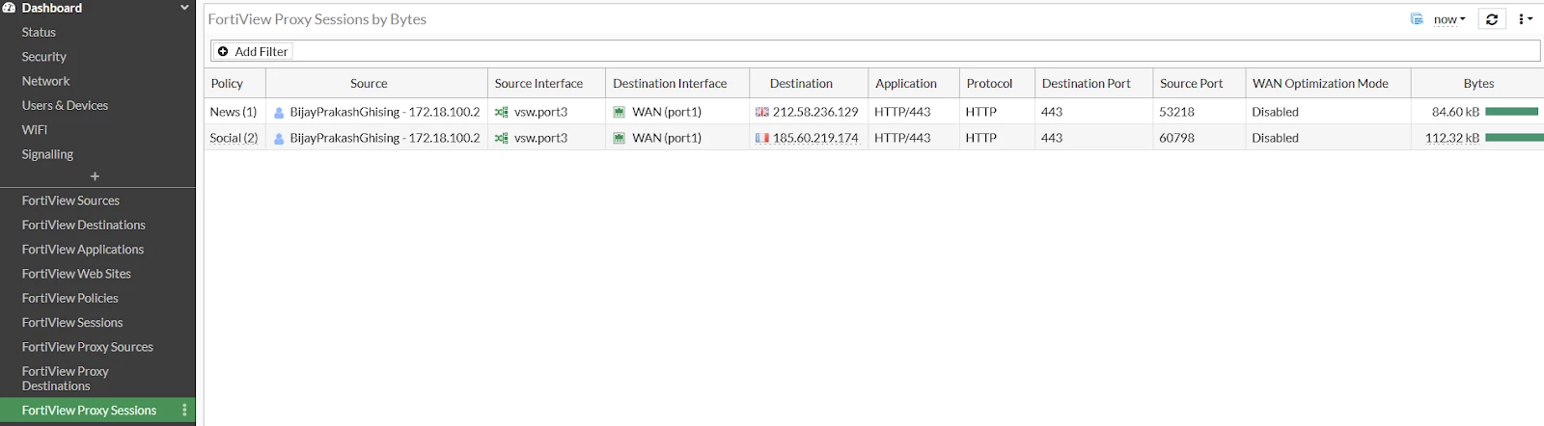
Task: Open the vertical dots settings menu
Action: (1526, 19)
